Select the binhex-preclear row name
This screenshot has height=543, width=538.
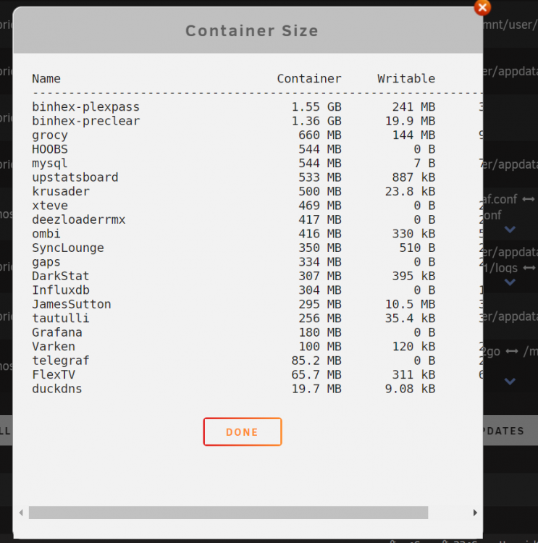tap(86, 121)
